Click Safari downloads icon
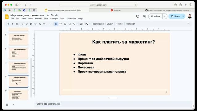The width and height of the screenshot is (197, 111). [x=175, y=5]
